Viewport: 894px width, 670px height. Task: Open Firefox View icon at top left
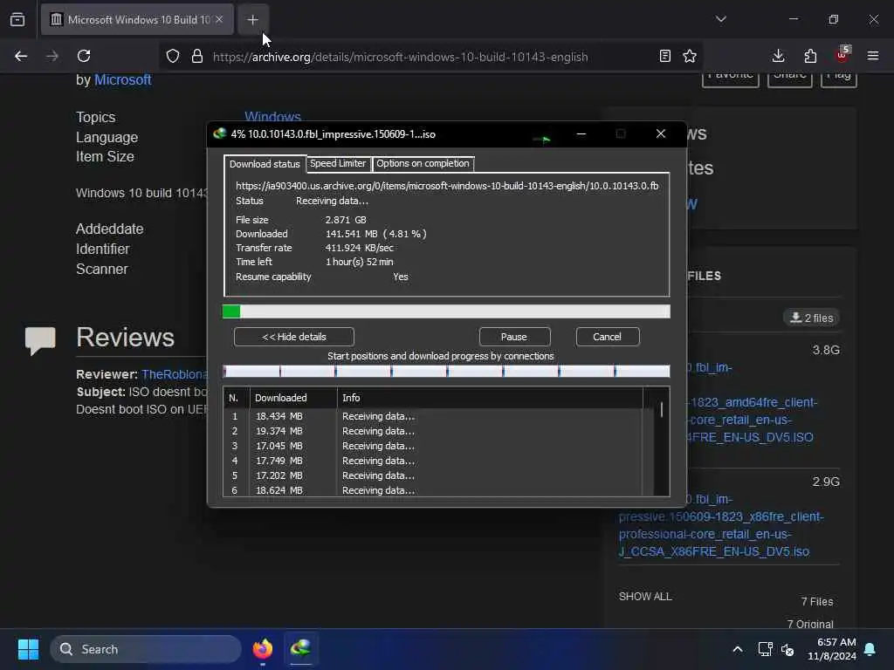tap(17, 19)
